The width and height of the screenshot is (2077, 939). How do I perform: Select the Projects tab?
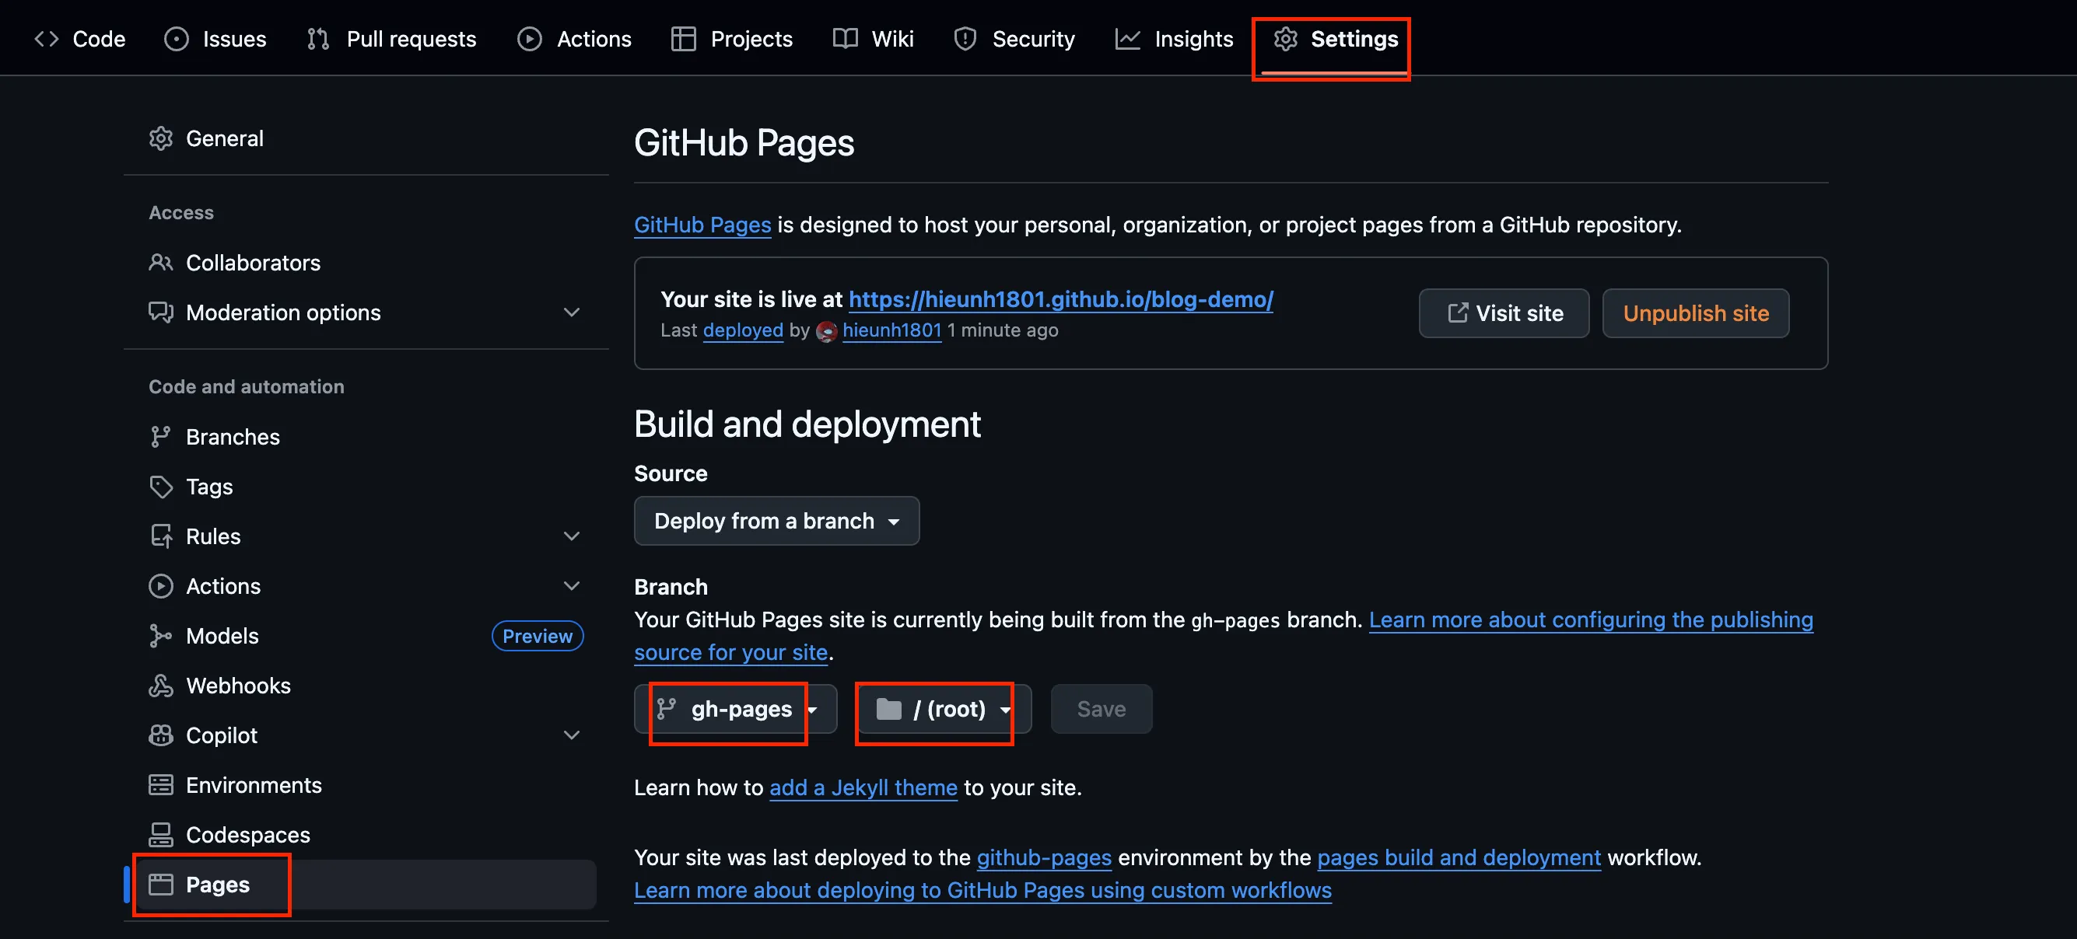pos(731,39)
